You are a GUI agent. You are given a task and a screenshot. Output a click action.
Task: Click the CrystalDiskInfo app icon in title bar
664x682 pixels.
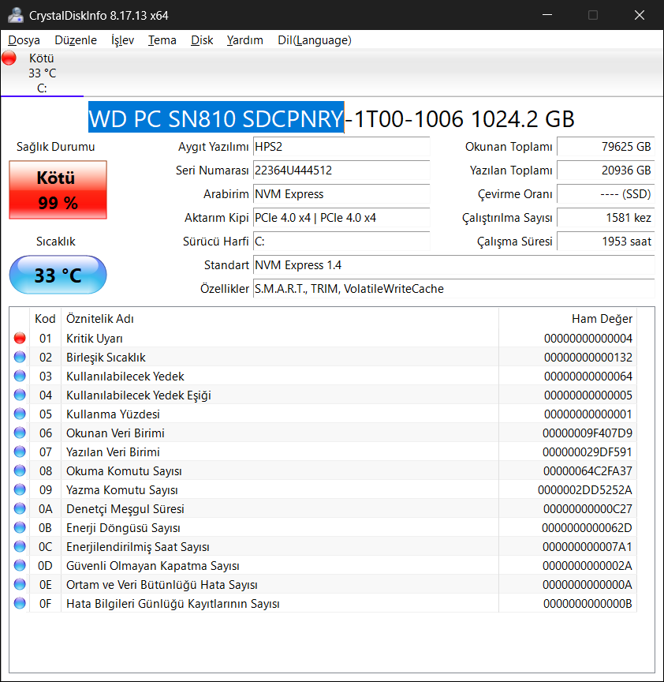pos(16,15)
